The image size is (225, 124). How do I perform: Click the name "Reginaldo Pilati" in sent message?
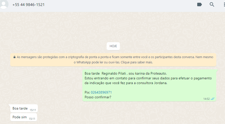click(x=114, y=74)
